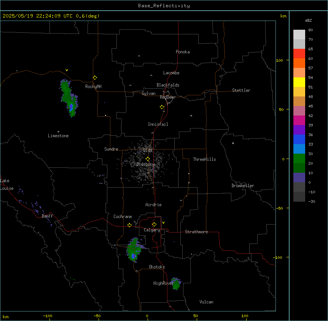Click the Didsbury label
Screen dimensions: 328x321
click(x=146, y=164)
